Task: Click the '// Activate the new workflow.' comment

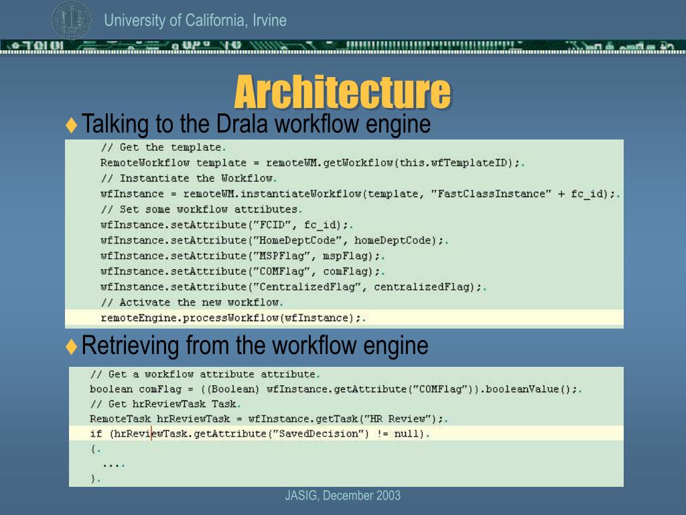Action: point(192,302)
